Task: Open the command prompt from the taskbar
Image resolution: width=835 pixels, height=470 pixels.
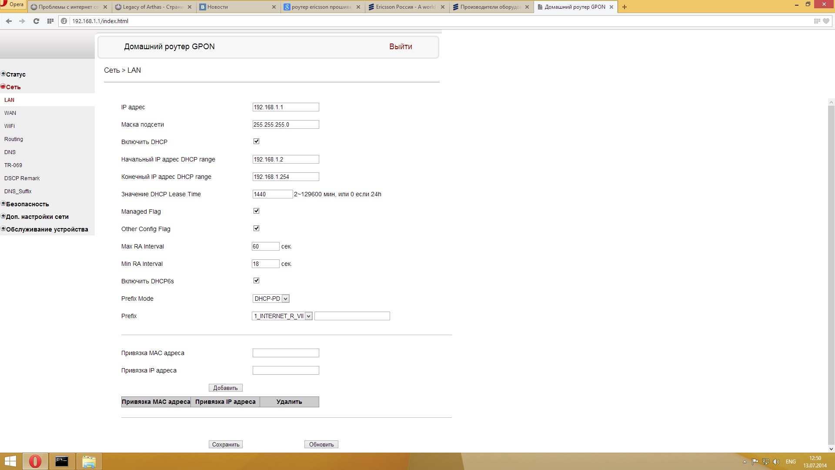Action: (x=62, y=461)
